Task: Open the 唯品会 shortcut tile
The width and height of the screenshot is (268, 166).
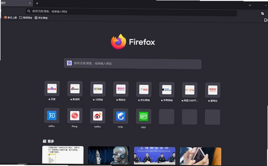Action: click(121, 89)
